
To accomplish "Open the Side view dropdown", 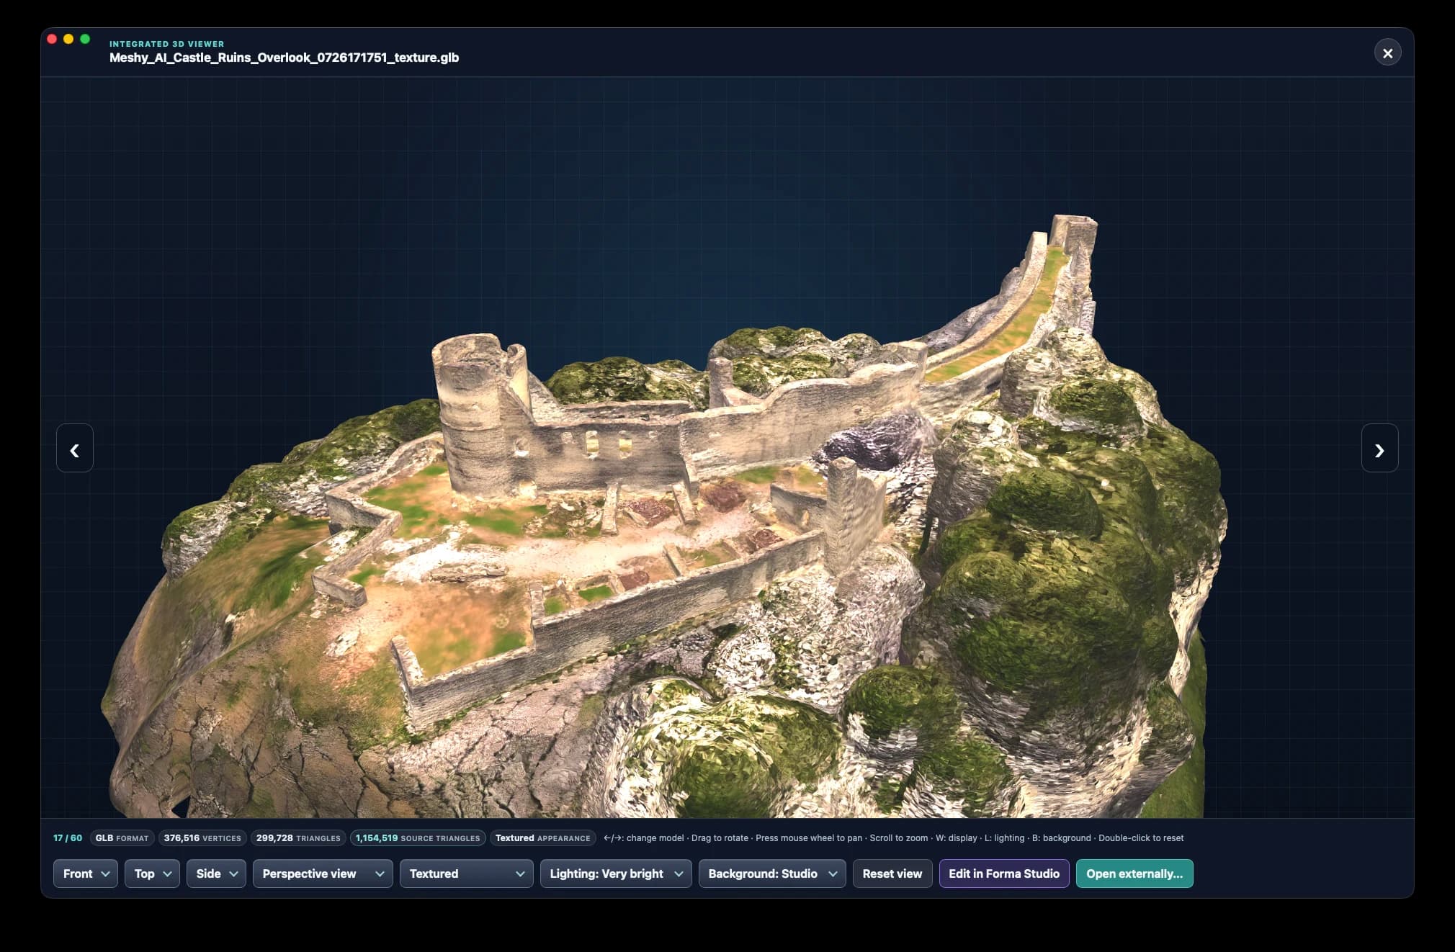I will [216, 874].
